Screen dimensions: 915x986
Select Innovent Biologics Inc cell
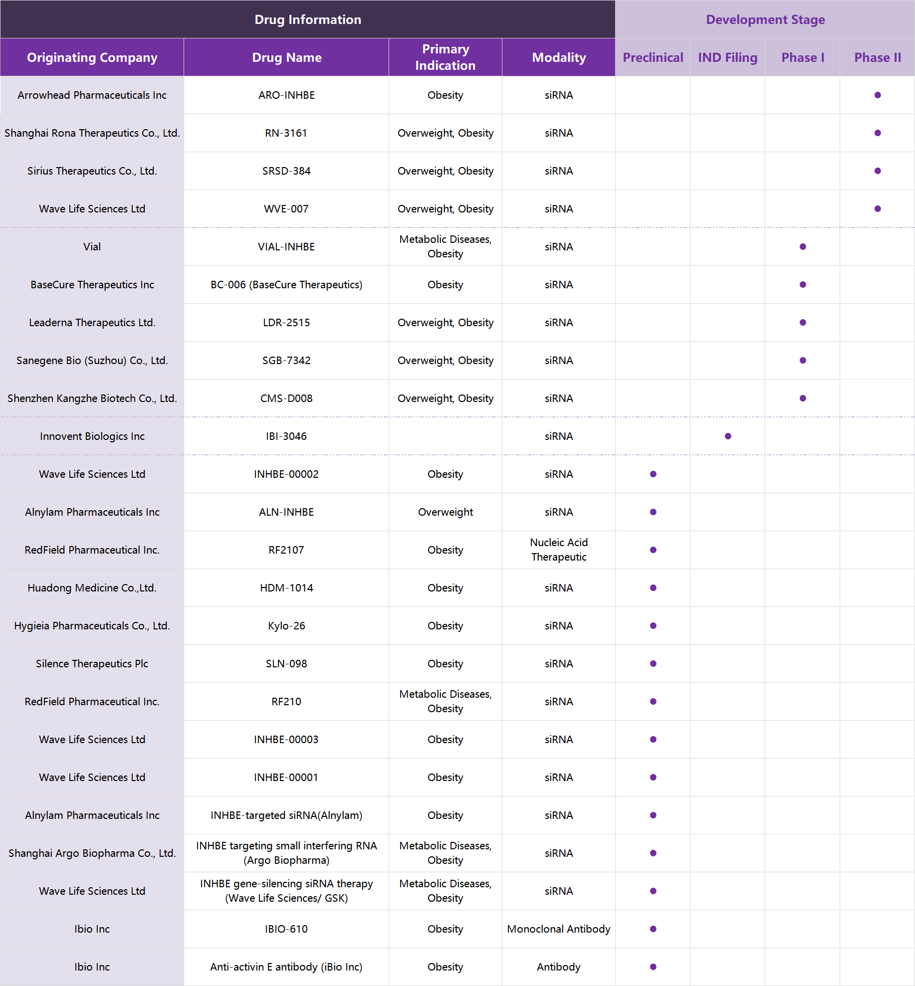[x=92, y=436]
